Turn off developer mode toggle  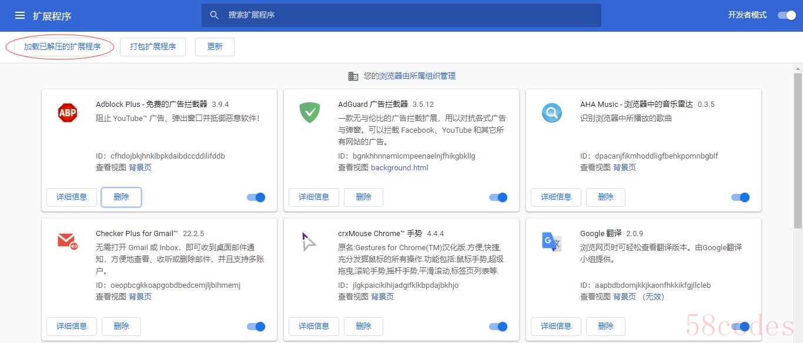[787, 15]
